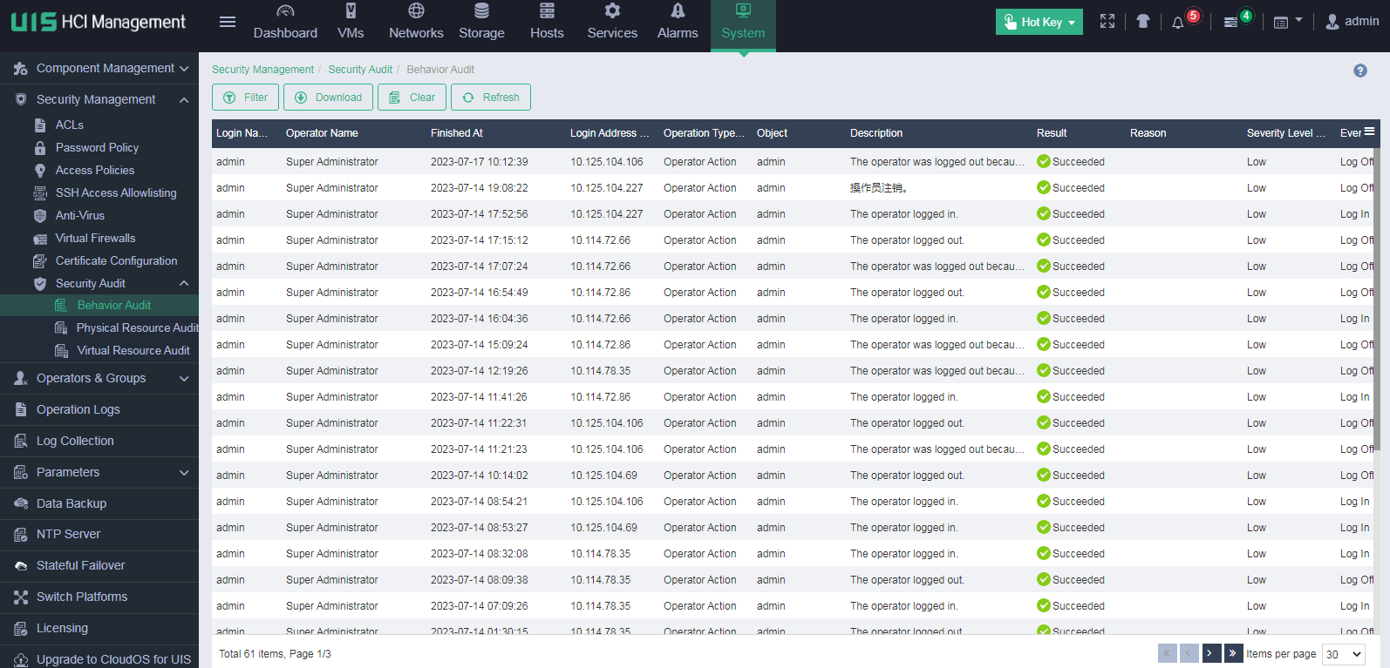Click the Access Policies icon
Viewport: 1390px width, 668px height.
[40, 171]
